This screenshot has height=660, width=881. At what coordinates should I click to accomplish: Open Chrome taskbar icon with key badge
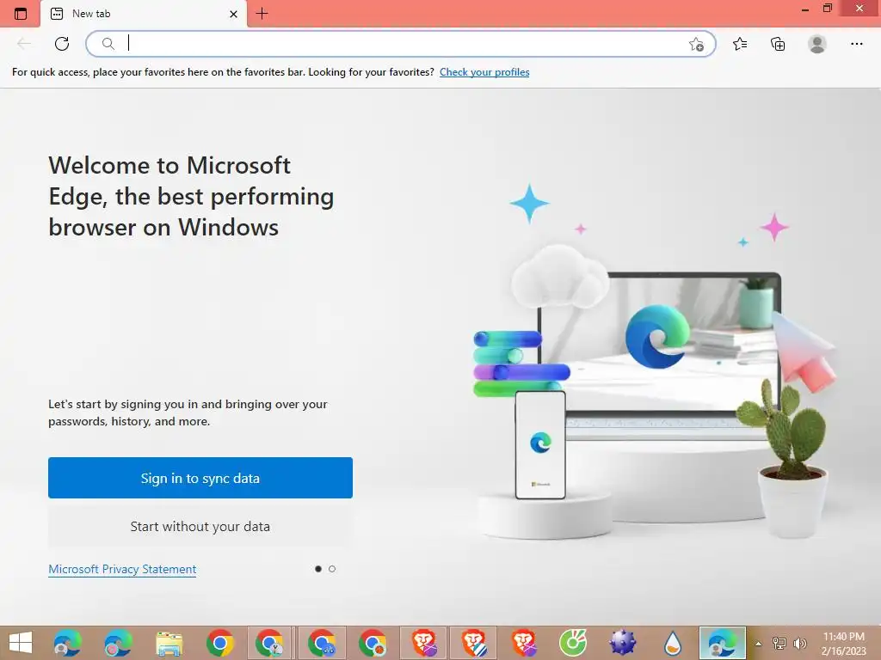click(x=269, y=643)
